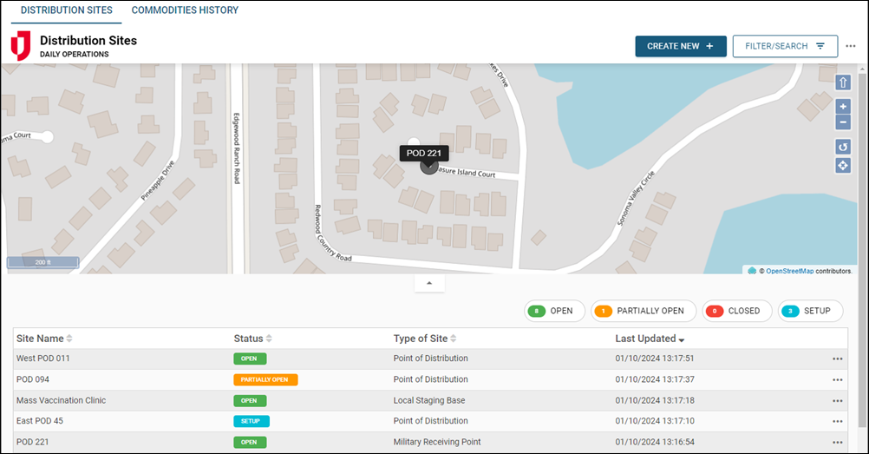
Task: Switch to Commodities History tab
Action: pyautogui.click(x=185, y=10)
